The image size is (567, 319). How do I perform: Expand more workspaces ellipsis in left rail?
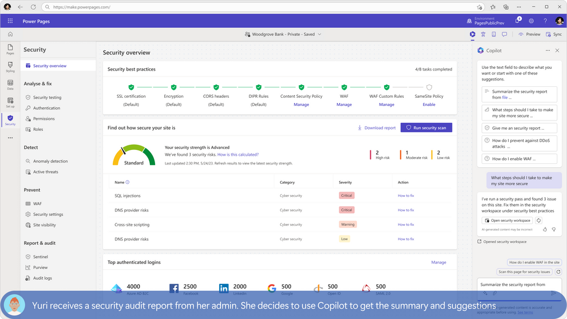[10, 138]
